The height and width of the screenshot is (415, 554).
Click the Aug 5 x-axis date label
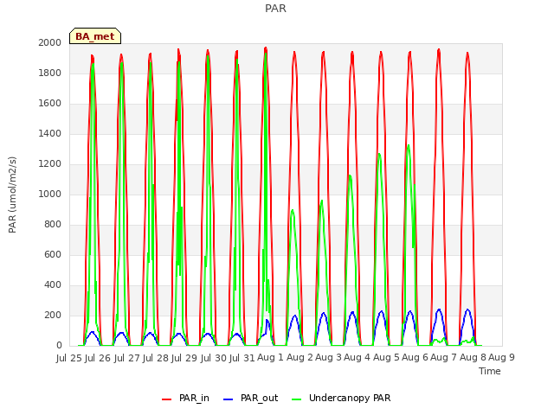point(386,358)
